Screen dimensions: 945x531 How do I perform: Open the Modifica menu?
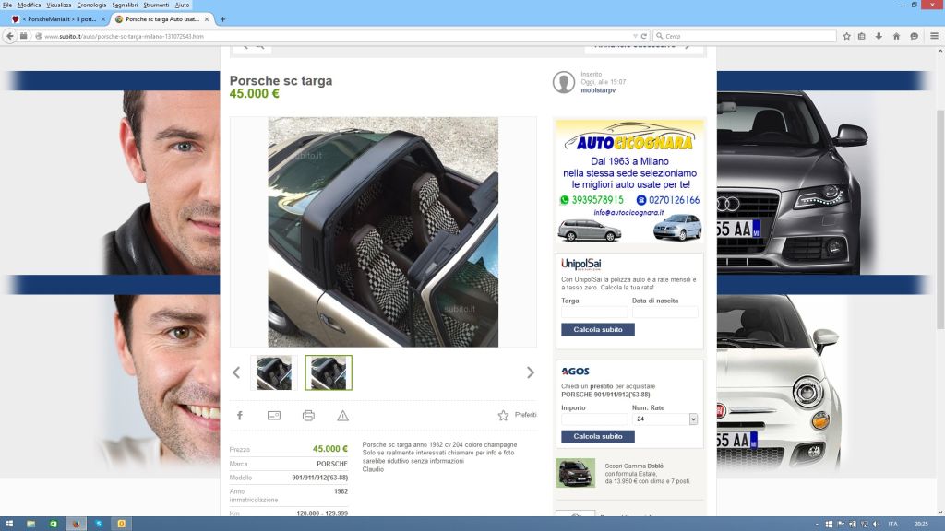29,5
